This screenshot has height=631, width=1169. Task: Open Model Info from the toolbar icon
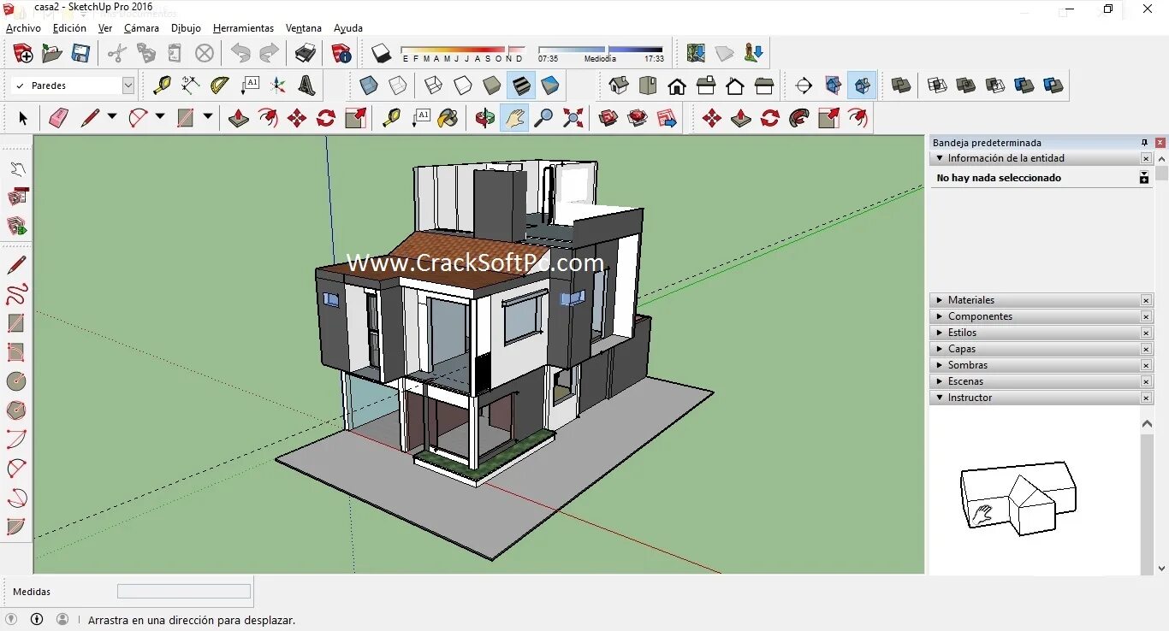click(x=341, y=54)
